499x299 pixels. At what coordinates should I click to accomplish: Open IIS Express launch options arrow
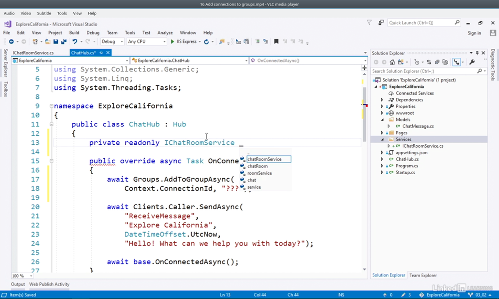(200, 42)
